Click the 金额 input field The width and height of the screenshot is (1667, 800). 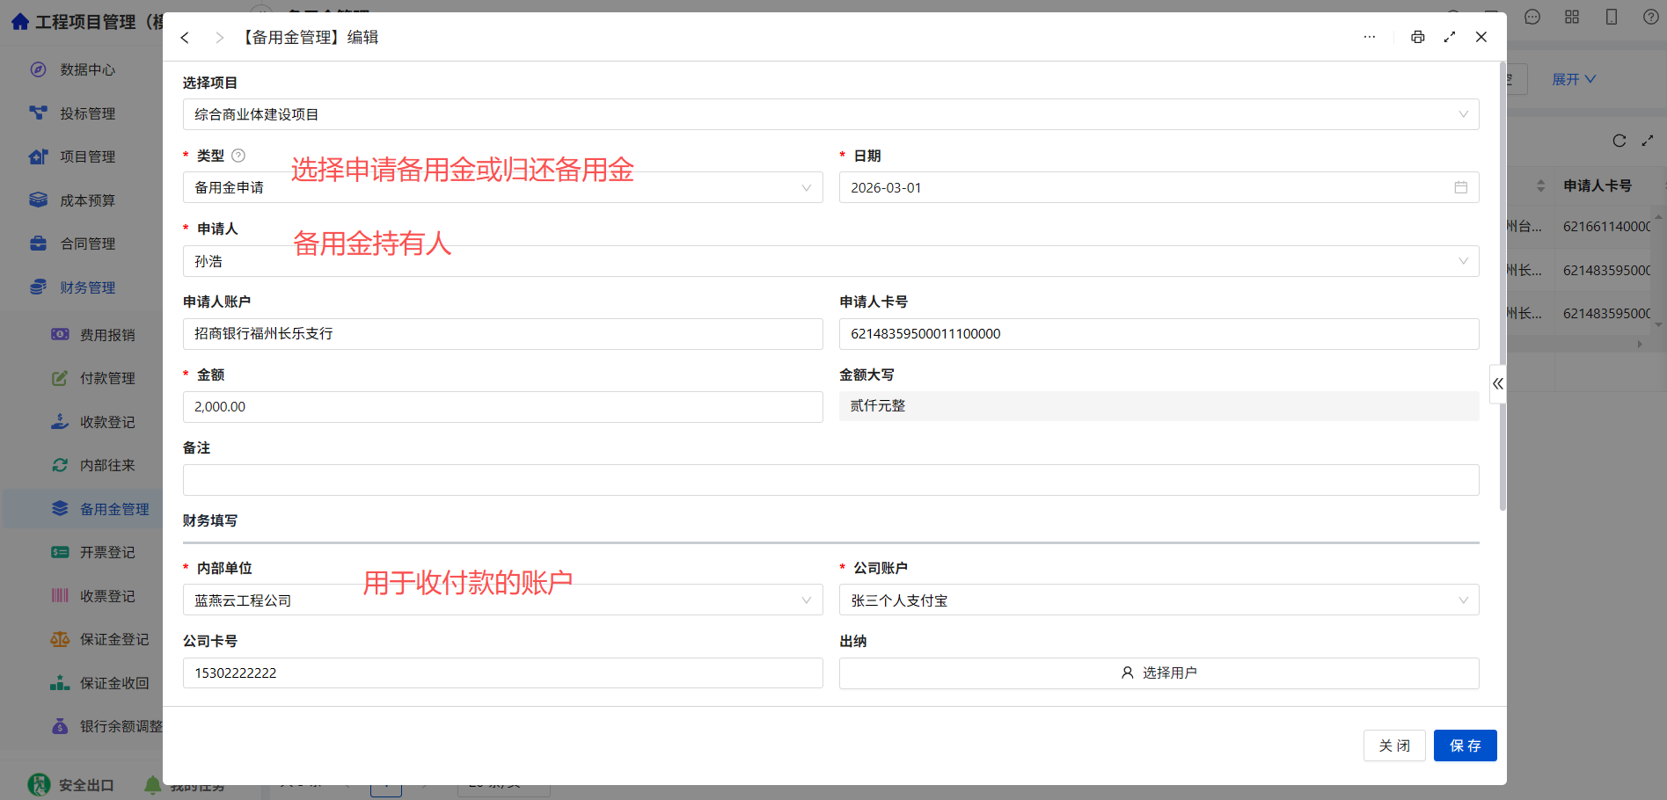pos(502,407)
